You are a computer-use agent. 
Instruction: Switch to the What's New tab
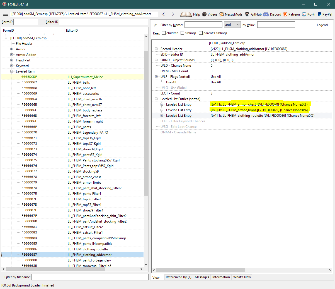(x=242, y=277)
